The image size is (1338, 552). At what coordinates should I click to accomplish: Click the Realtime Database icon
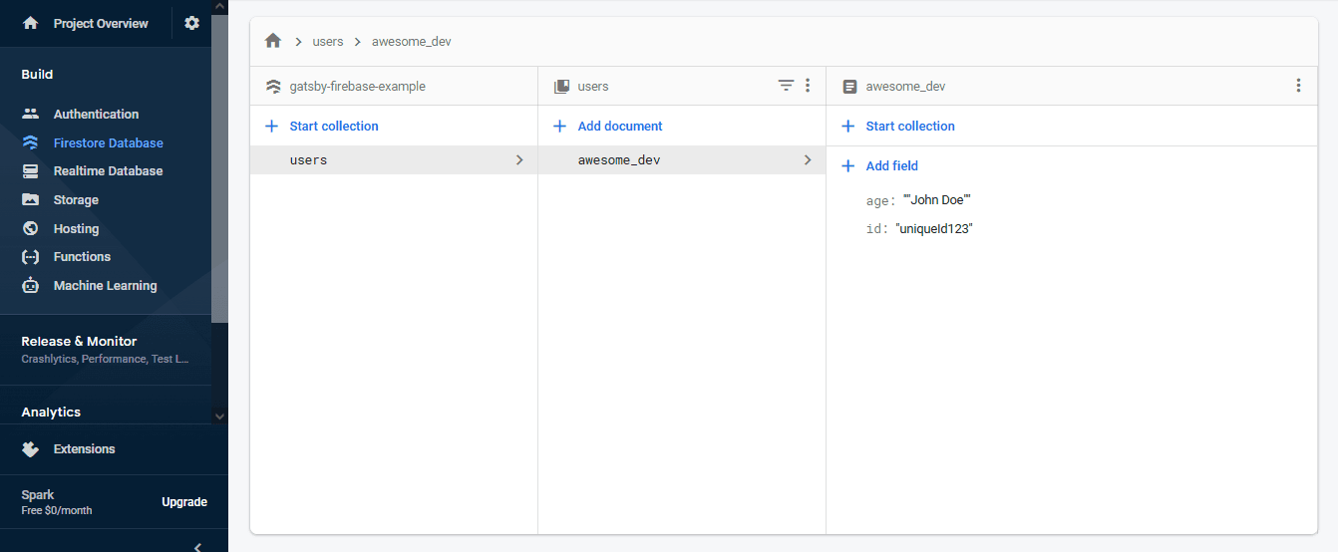tap(30, 170)
